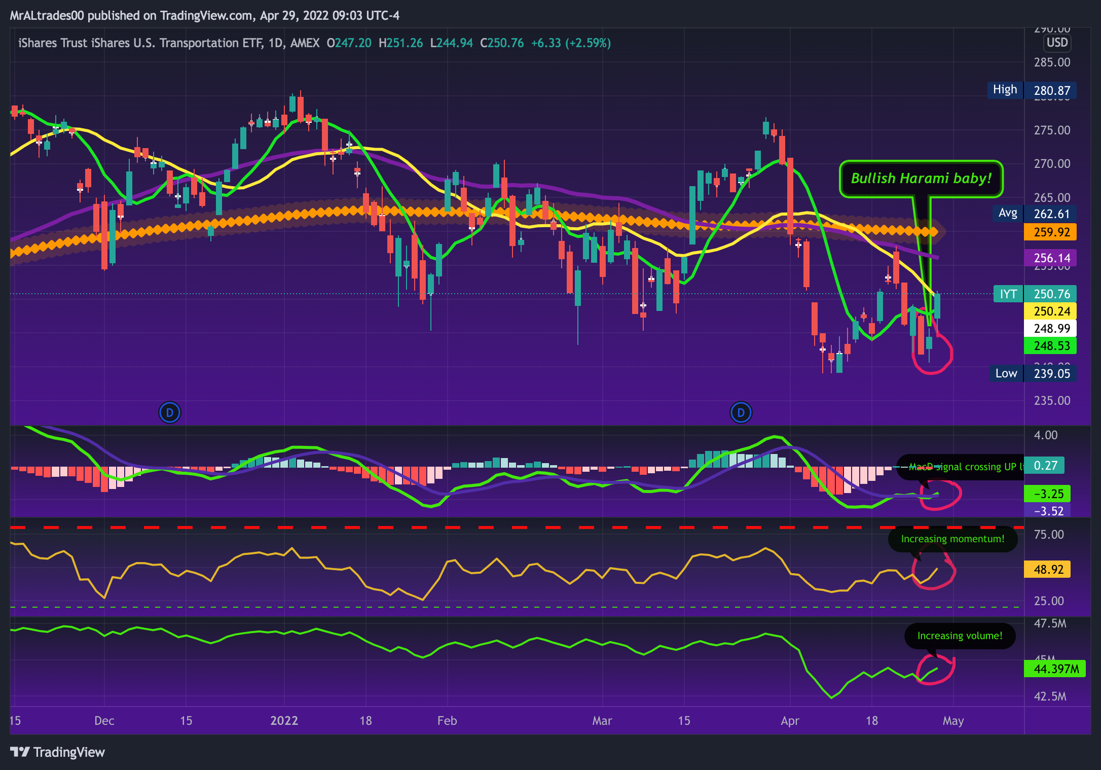Click the volume value label 44.397M
Screen dimensions: 1101x770
1055,669
